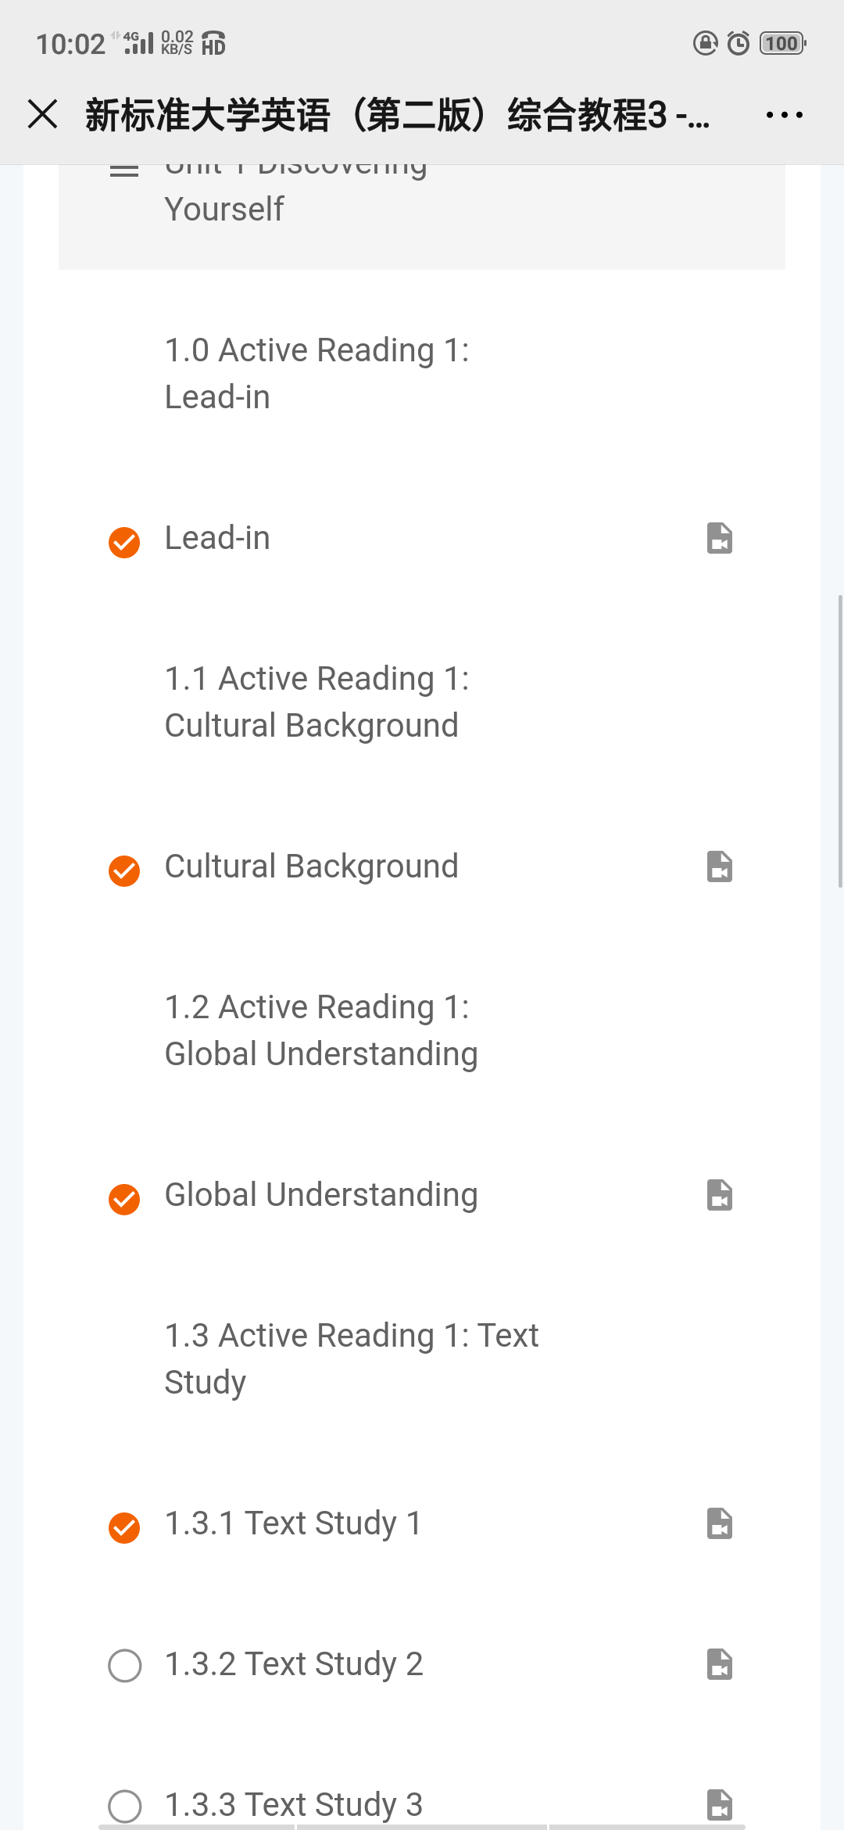Image resolution: width=844 pixels, height=1830 pixels.
Task: Tap the hamburger icon next to Unit 1
Action: pos(124,170)
